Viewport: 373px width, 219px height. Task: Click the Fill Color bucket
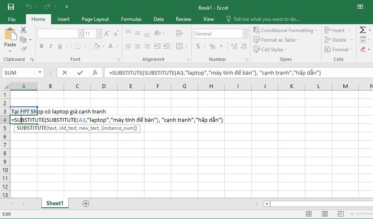[97, 46]
